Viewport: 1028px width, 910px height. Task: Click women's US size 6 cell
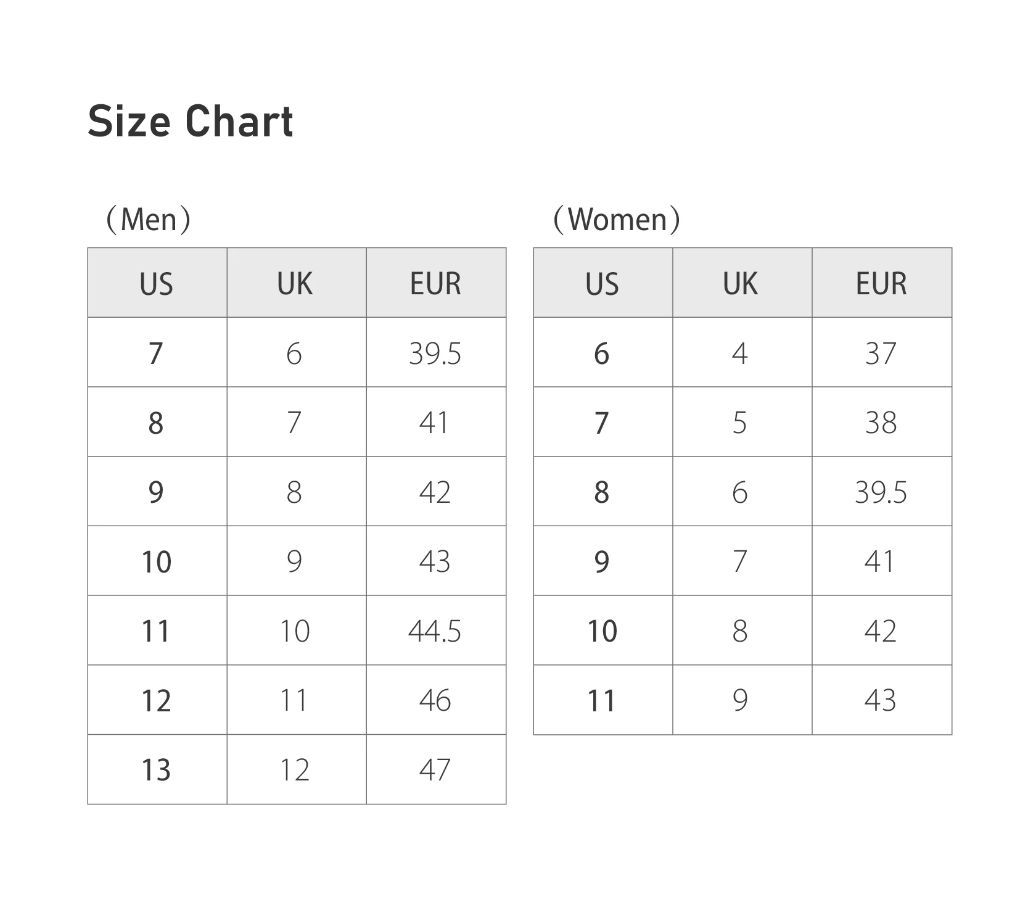coord(602,354)
